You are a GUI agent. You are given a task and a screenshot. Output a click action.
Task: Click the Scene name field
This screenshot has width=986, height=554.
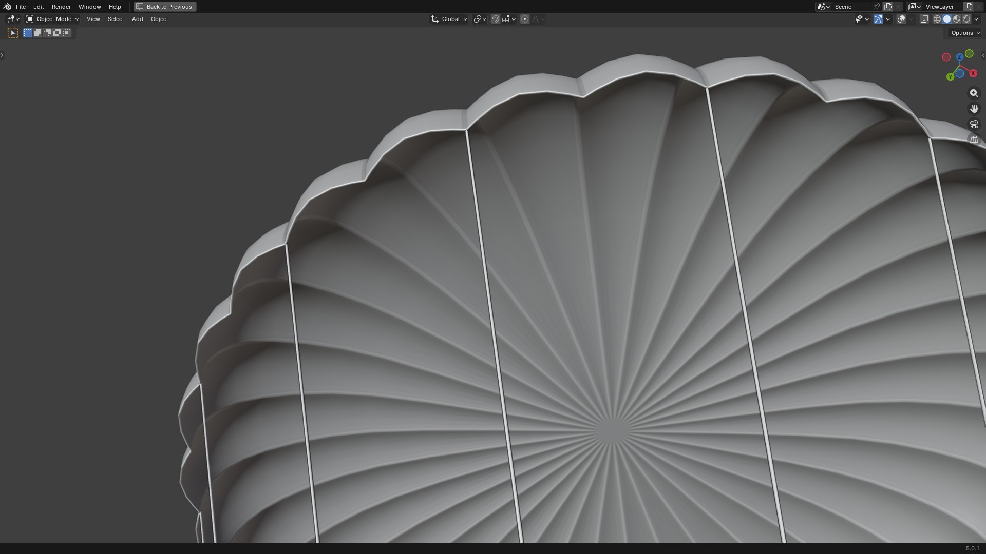click(852, 7)
